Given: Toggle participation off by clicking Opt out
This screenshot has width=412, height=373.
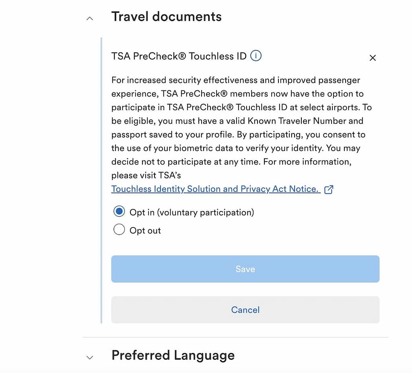Looking at the screenshot, I should pos(119,229).
